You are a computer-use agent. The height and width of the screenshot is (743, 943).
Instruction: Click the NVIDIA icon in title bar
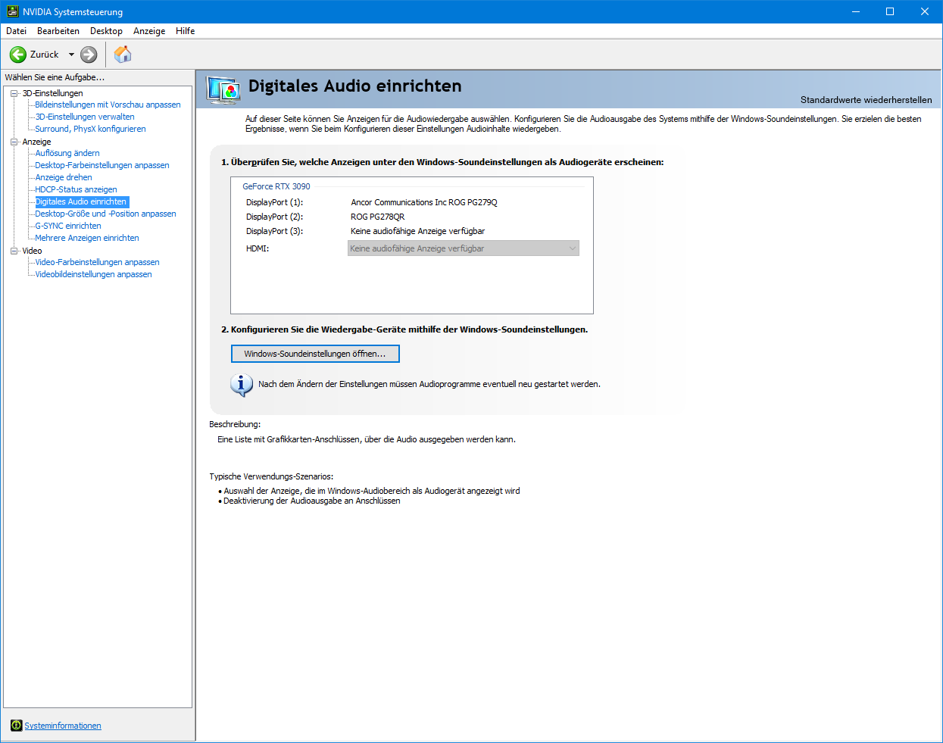coord(13,12)
